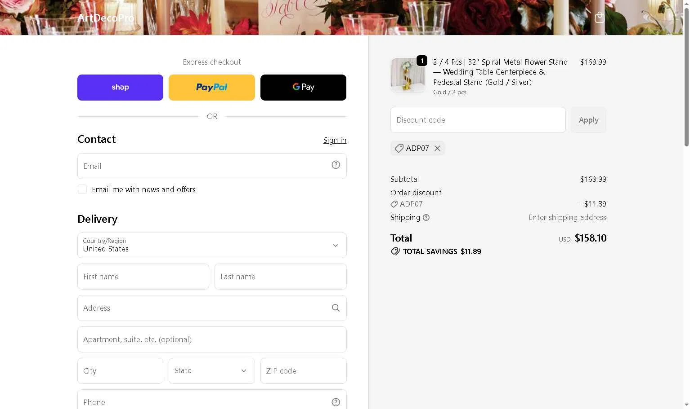690x409 pixels.
Task: Click the shipping info question mark icon
Action: [x=426, y=218]
